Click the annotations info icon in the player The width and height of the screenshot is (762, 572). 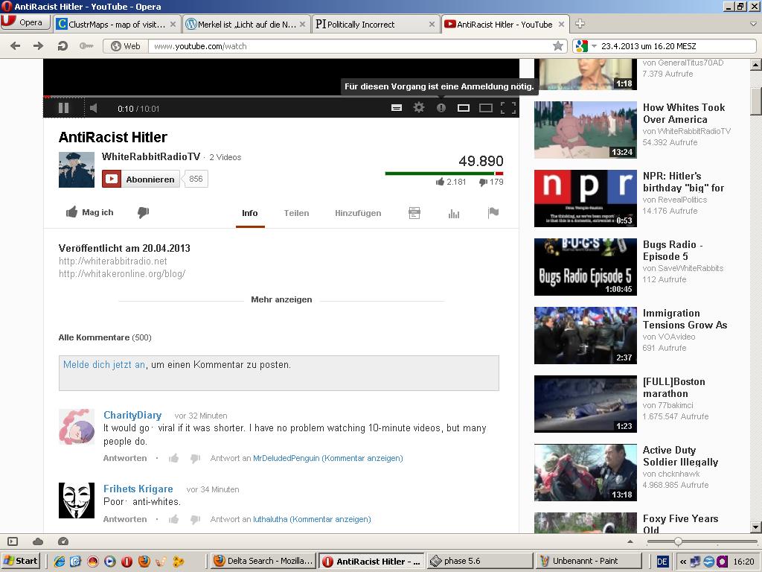pyautogui.click(x=441, y=108)
